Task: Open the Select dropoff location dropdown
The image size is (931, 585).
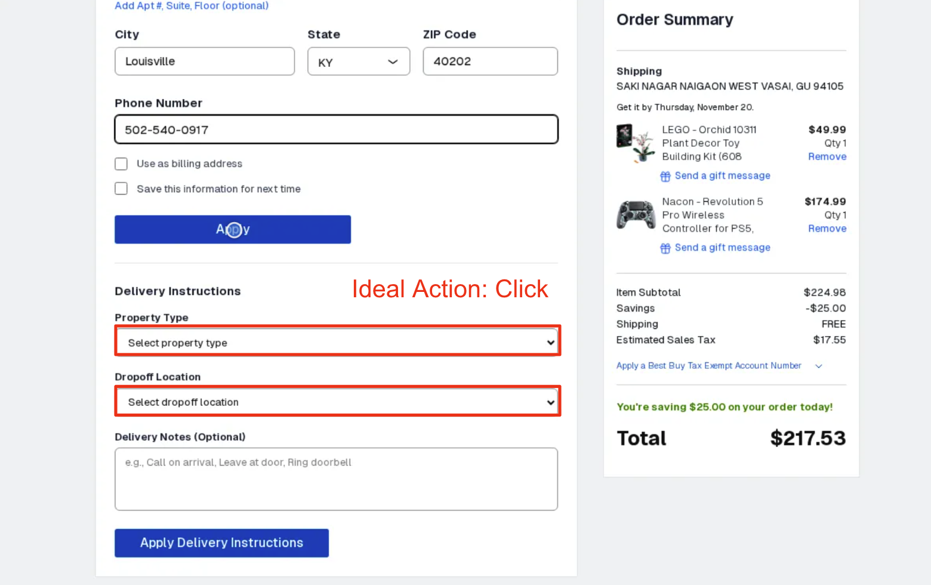Action: point(337,401)
